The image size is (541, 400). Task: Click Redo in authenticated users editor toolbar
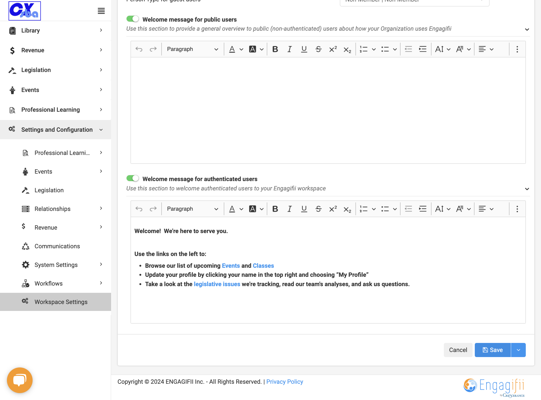click(153, 209)
